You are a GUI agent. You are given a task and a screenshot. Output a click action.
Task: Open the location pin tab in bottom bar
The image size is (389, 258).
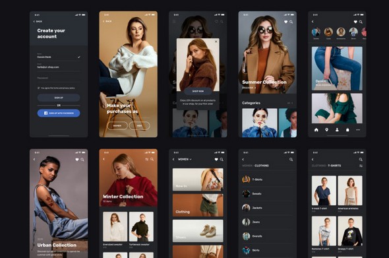[x=327, y=129]
